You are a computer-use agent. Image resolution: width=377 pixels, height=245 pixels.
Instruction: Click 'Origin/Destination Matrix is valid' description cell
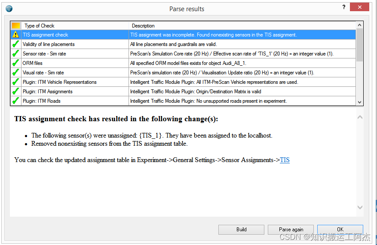(242, 92)
